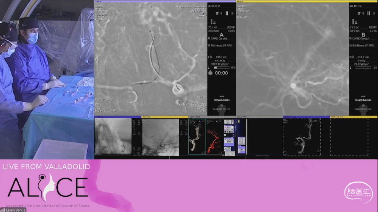378x212 pixels.
Task: Pause playback in plane B panel
Action: [369, 13]
